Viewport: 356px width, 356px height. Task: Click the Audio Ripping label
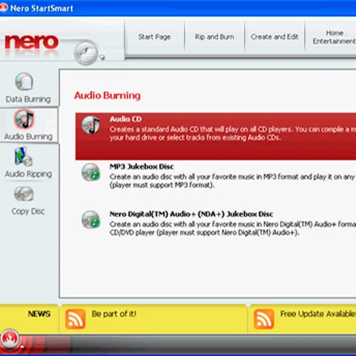pyautogui.click(x=28, y=174)
